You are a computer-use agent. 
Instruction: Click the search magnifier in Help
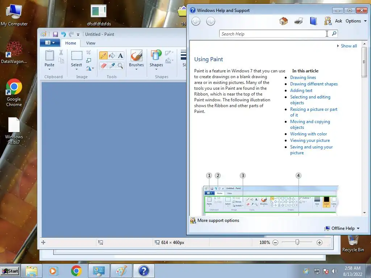coord(334,34)
